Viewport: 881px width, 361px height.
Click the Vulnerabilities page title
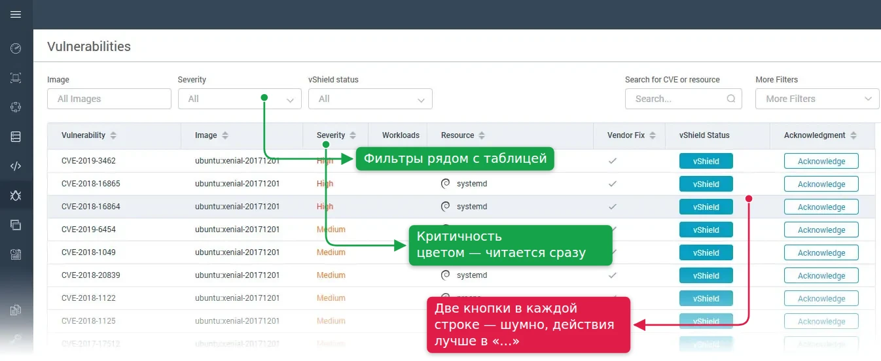pos(89,46)
